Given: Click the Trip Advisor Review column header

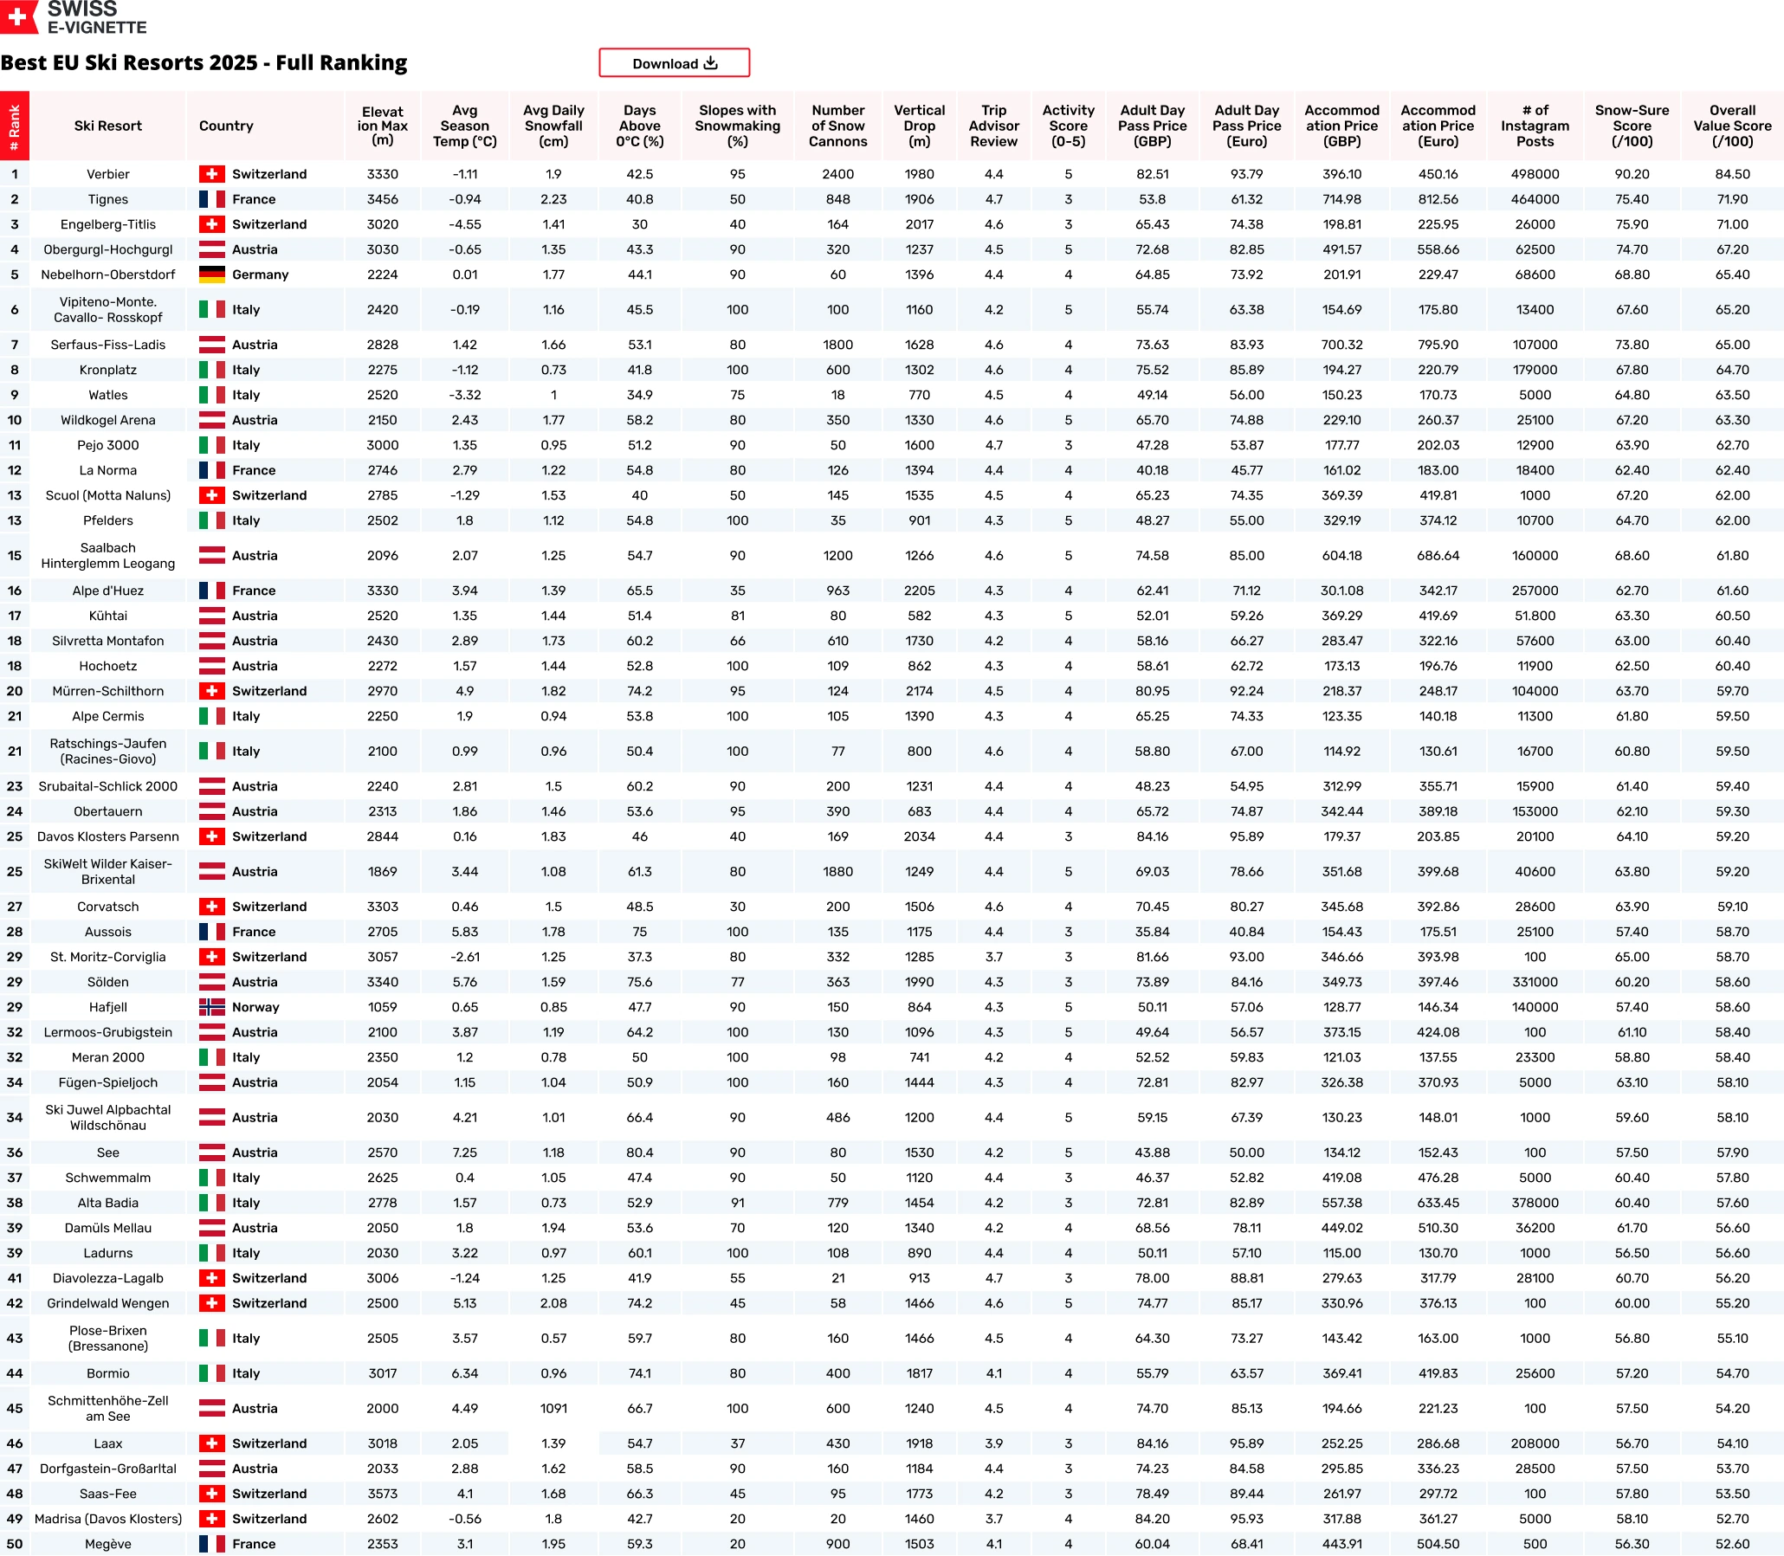Looking at the screenshot, I should 993,125.
